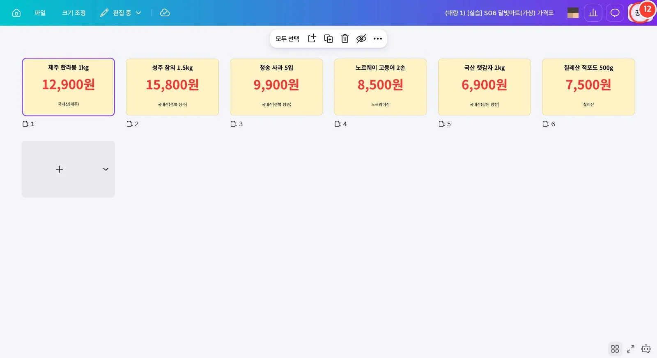Open the comments speech bubble icon
The image size is (657, 358).
coord(615,13)
